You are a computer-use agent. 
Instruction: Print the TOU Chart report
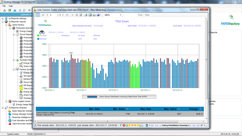pyautogui.click(x=86, y=15)
